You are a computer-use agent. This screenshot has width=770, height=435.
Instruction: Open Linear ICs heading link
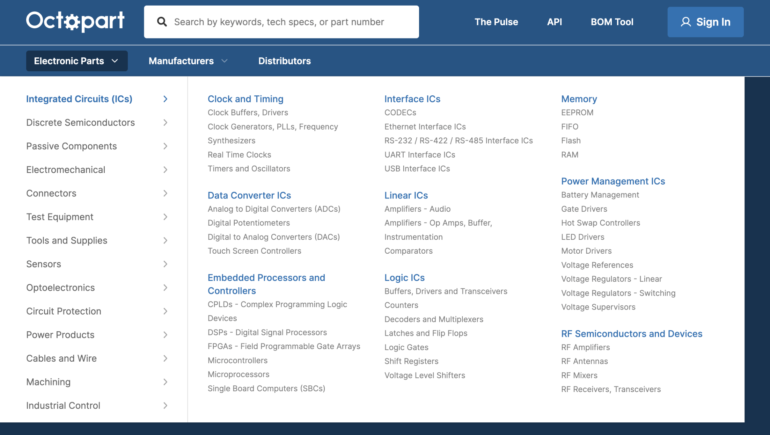(x=406, y=195)
